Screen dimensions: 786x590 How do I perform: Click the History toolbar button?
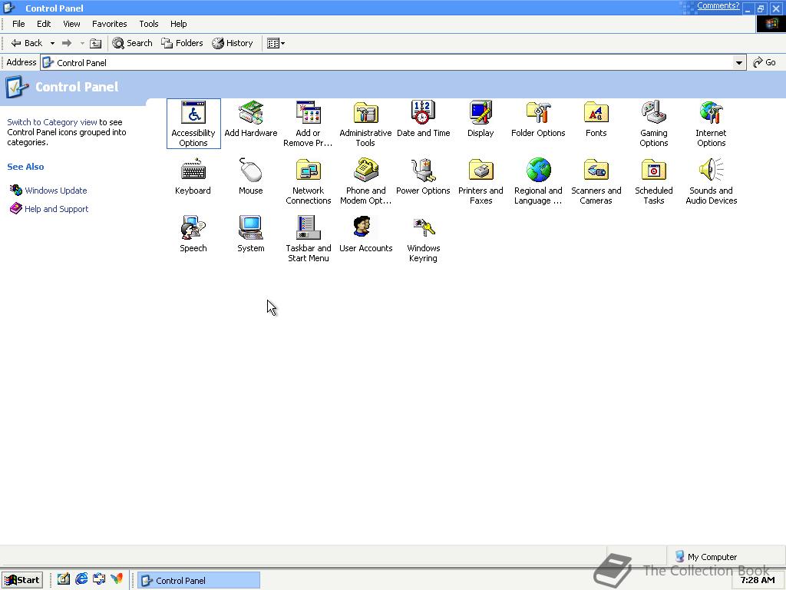point(232,43)
